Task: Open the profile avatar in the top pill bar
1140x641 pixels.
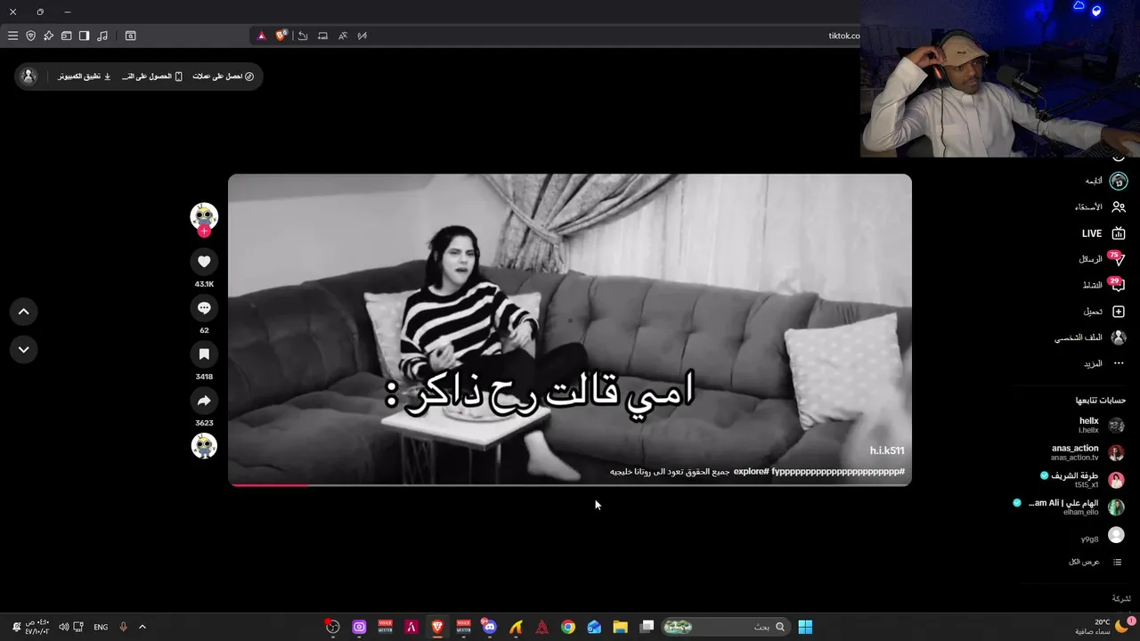Action: (x=28, y=77)
